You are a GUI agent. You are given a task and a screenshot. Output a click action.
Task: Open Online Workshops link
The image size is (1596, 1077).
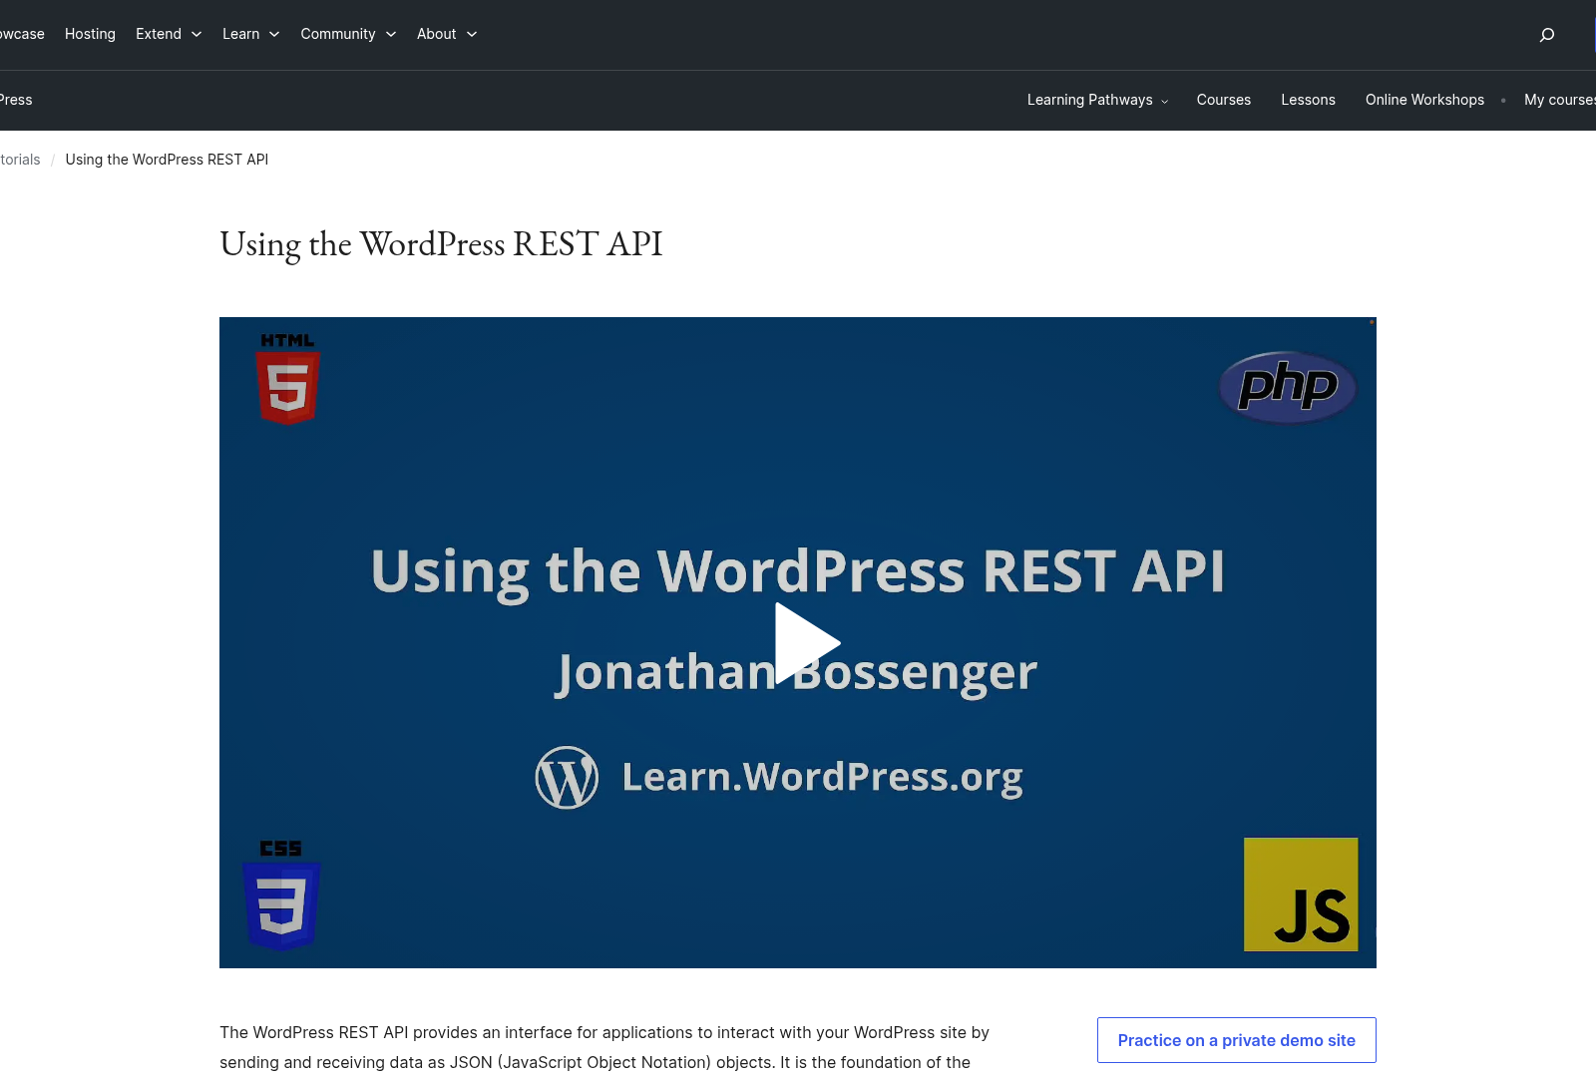[1424, 100]
